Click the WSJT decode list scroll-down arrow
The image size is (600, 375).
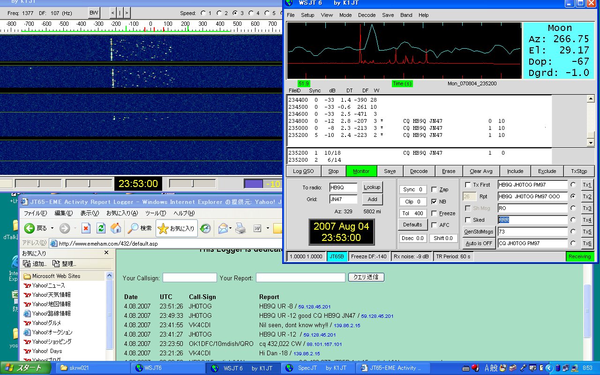click(x=591, y=142)
